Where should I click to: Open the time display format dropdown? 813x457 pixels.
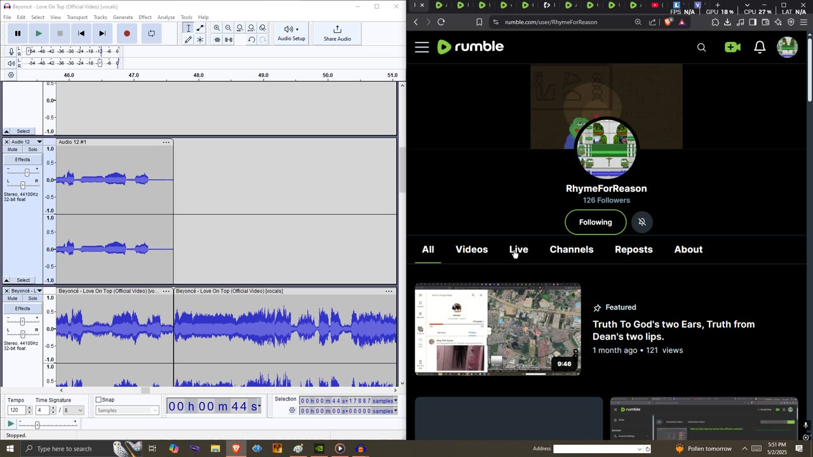[x=259, y=406]
